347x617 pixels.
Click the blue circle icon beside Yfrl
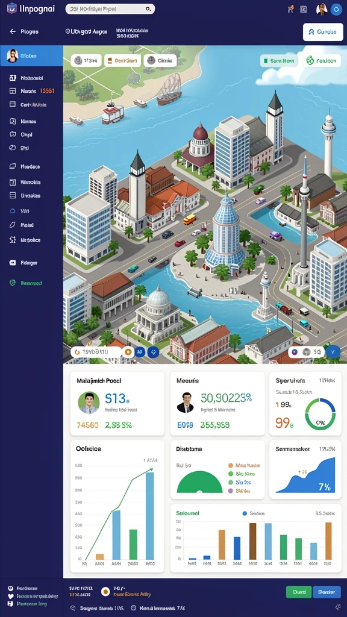(12, 211)
